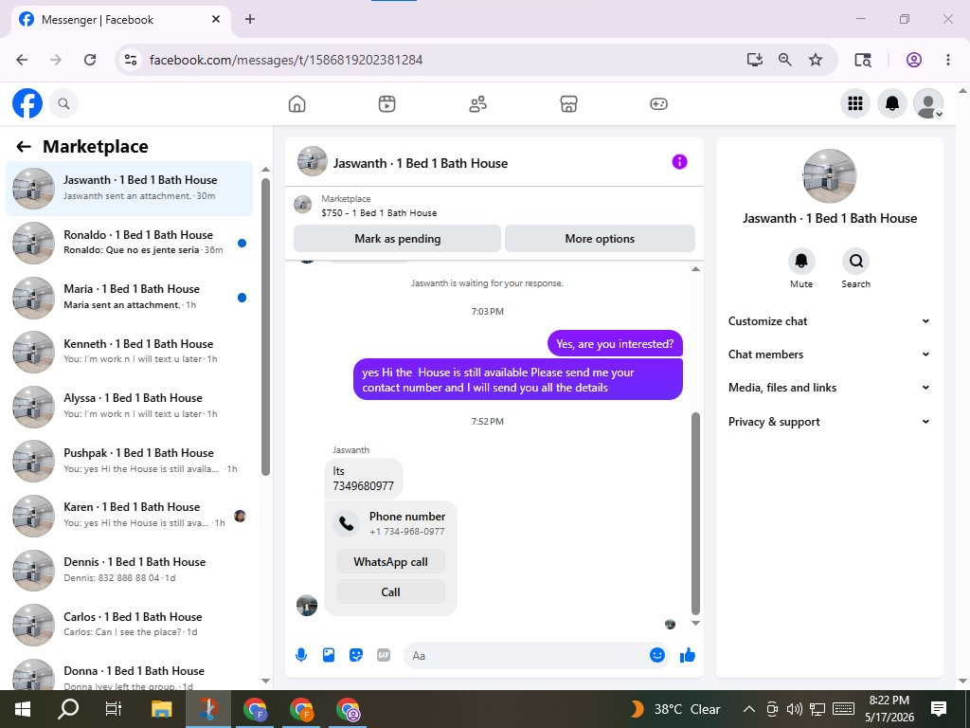The image size is (970, 728).
Task: Open Dennis conversation
Action: [129, 570]
